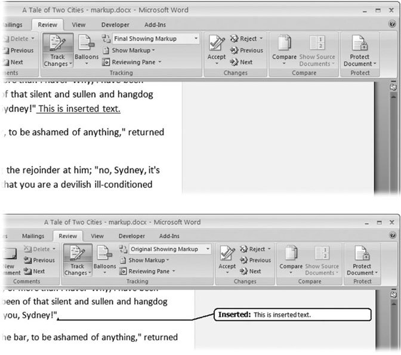The width and height of the screenshot is (401, 355).
Task: Click Delete comment in the lower window
Action: [40, 249]
